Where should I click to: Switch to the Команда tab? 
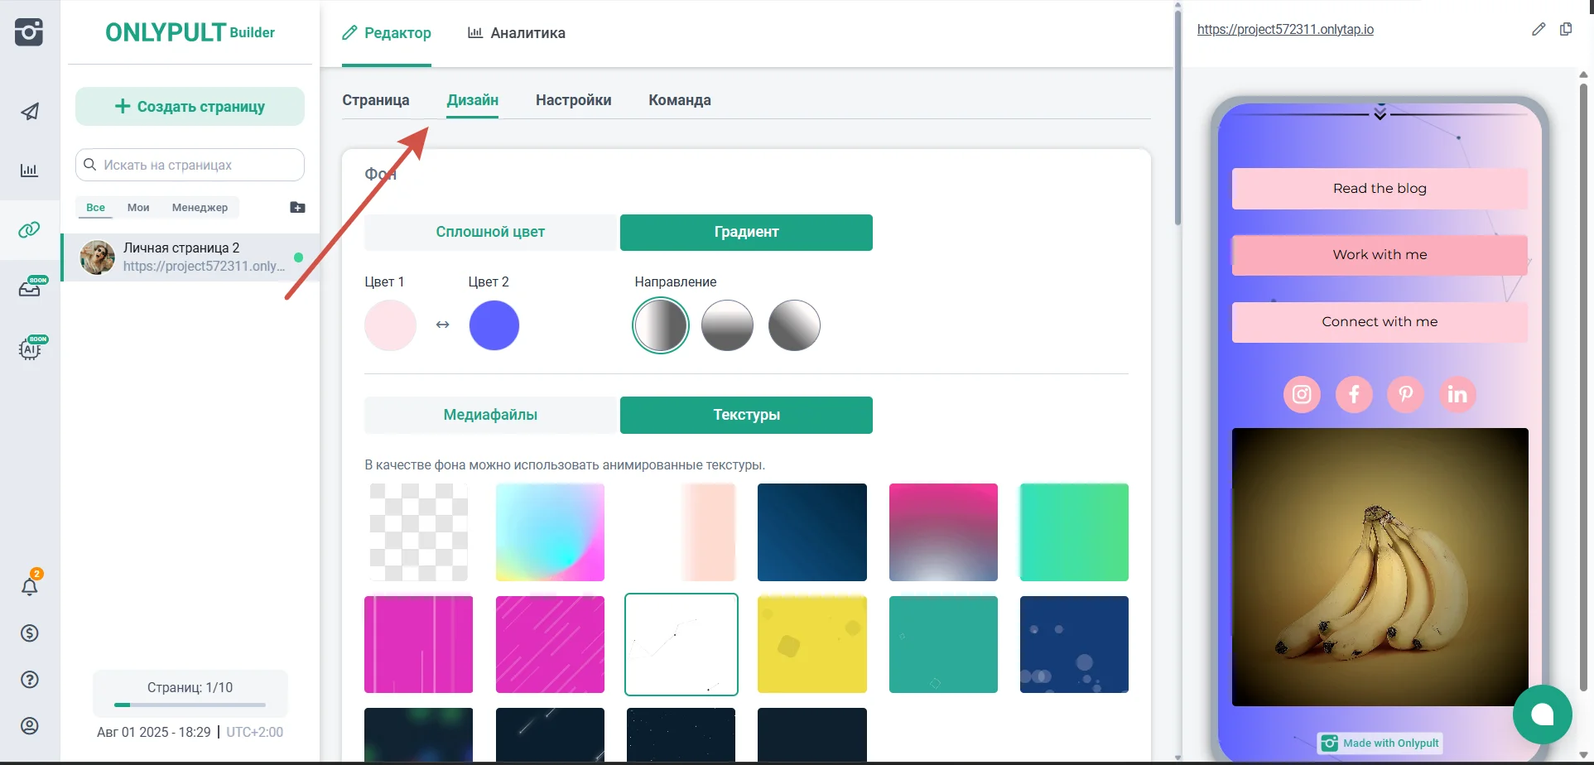pyautogui.click(x=680, y=100)
